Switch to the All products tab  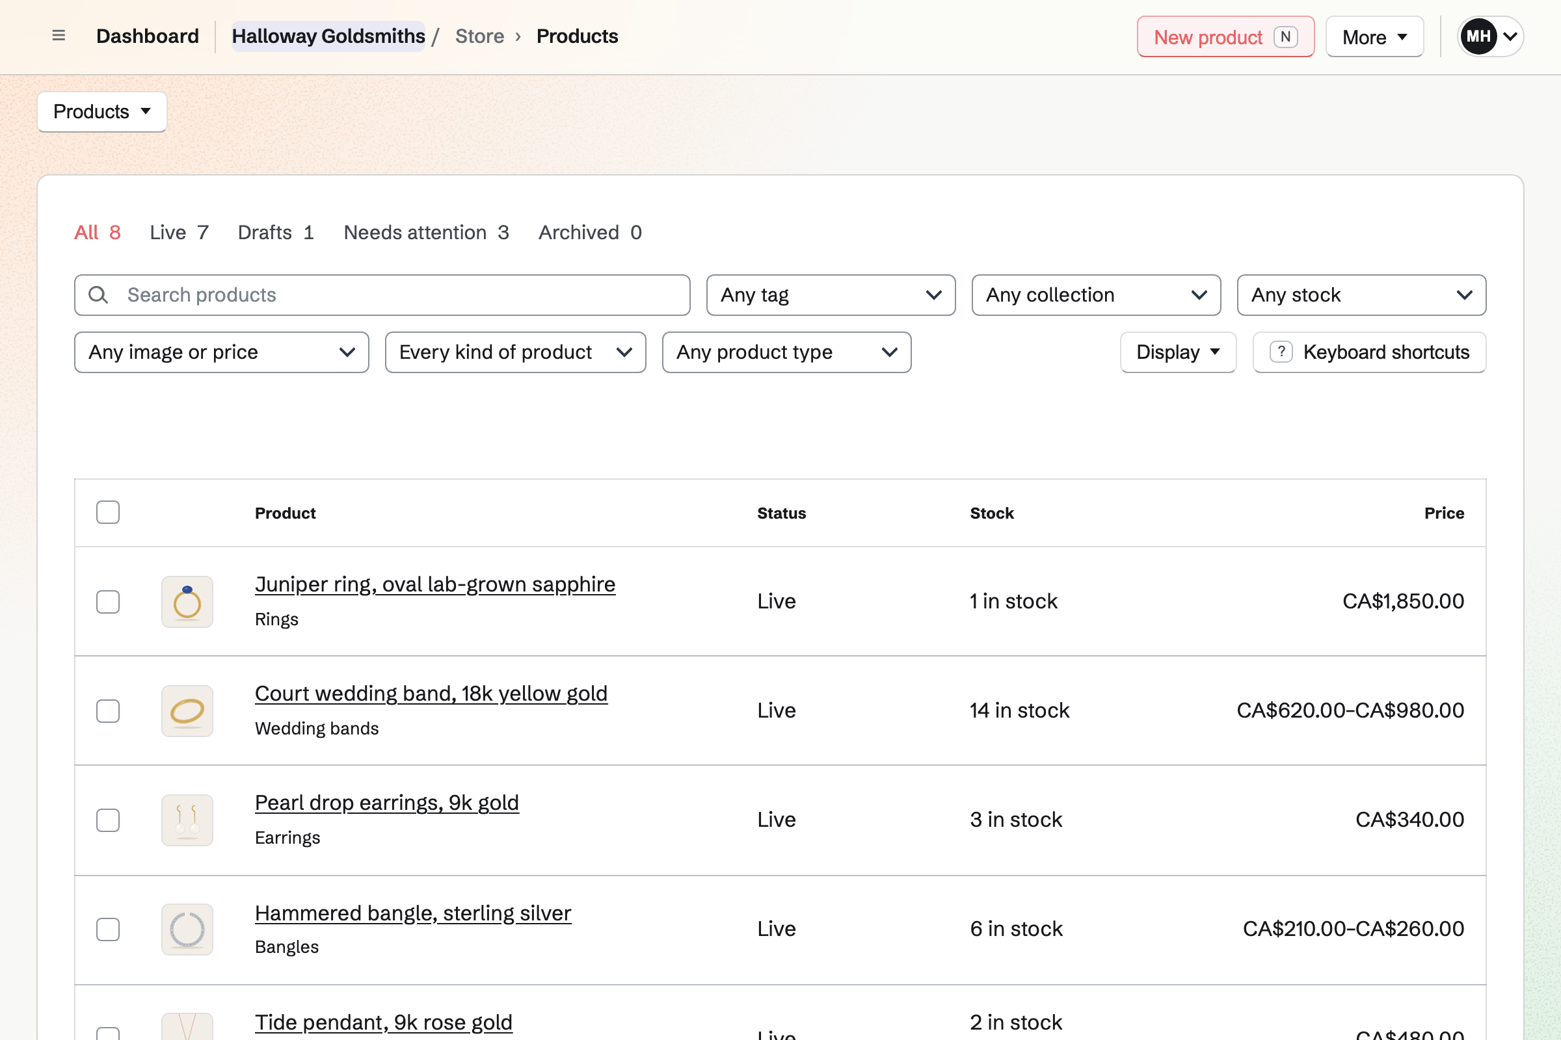[x=98, y=232]
